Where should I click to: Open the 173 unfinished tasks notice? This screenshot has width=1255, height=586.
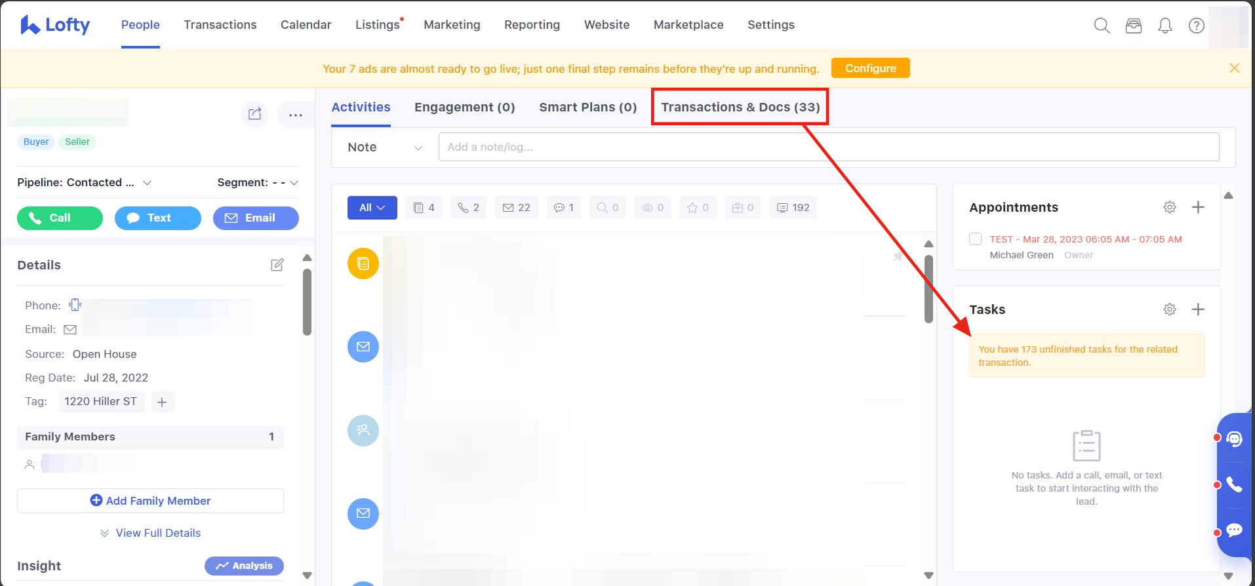[x=1086, y=356]
